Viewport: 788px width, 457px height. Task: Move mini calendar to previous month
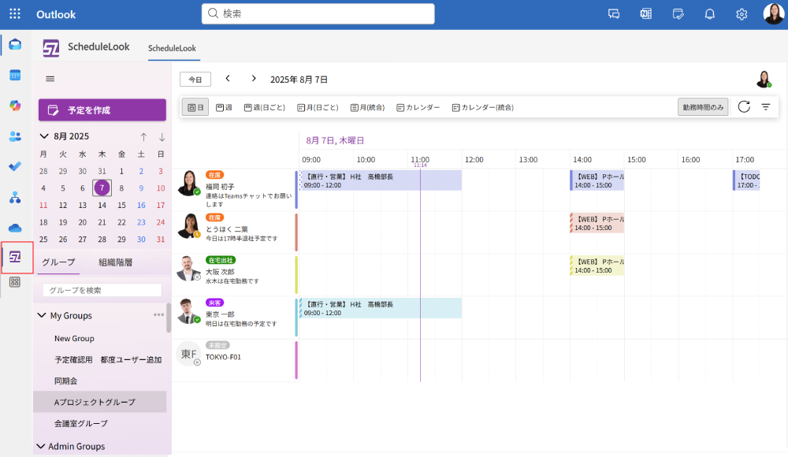[x=143, y=137]
